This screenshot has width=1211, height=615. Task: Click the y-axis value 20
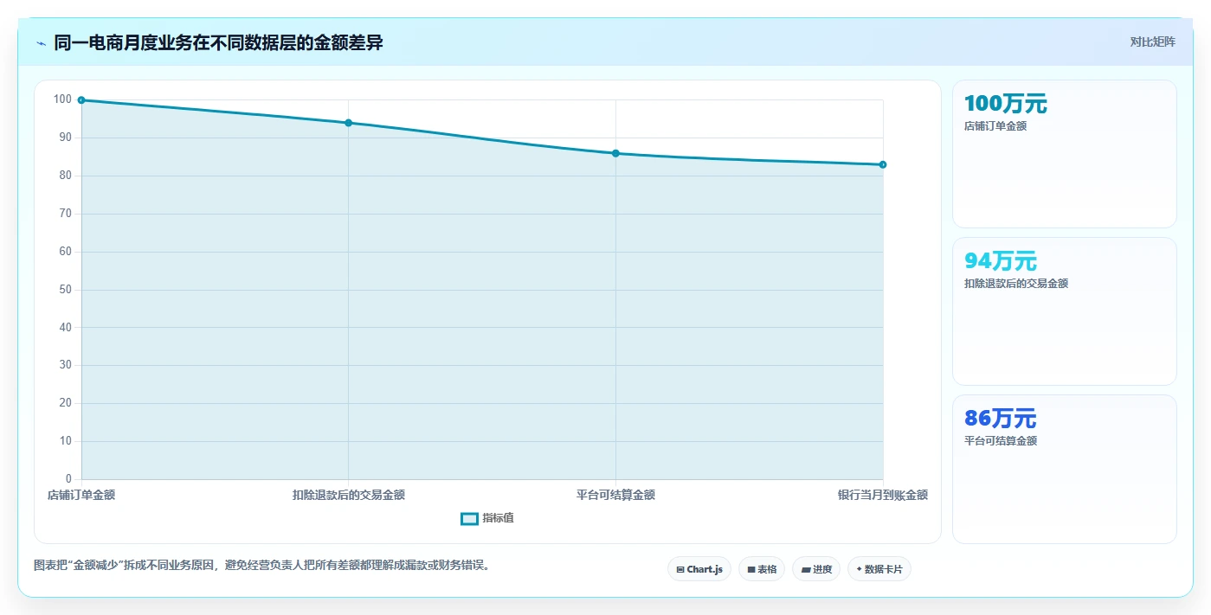point(65,403)
